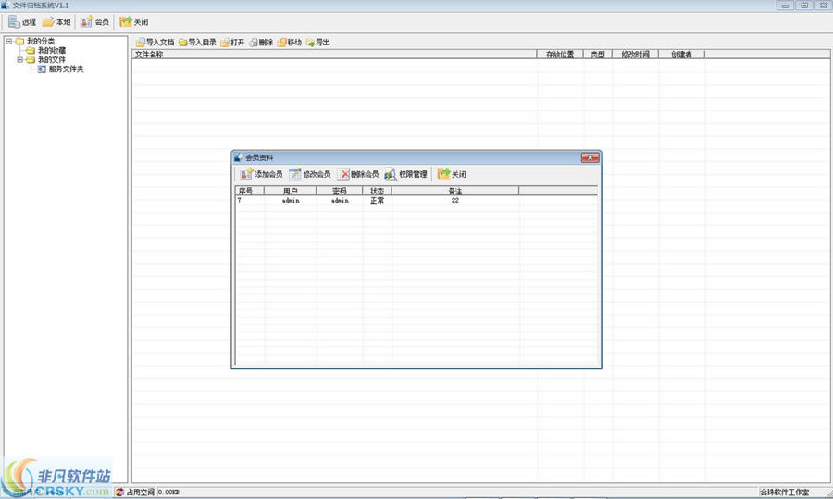Select 导入文档 import document
The image size is (833, 499).
click(155, 42)
